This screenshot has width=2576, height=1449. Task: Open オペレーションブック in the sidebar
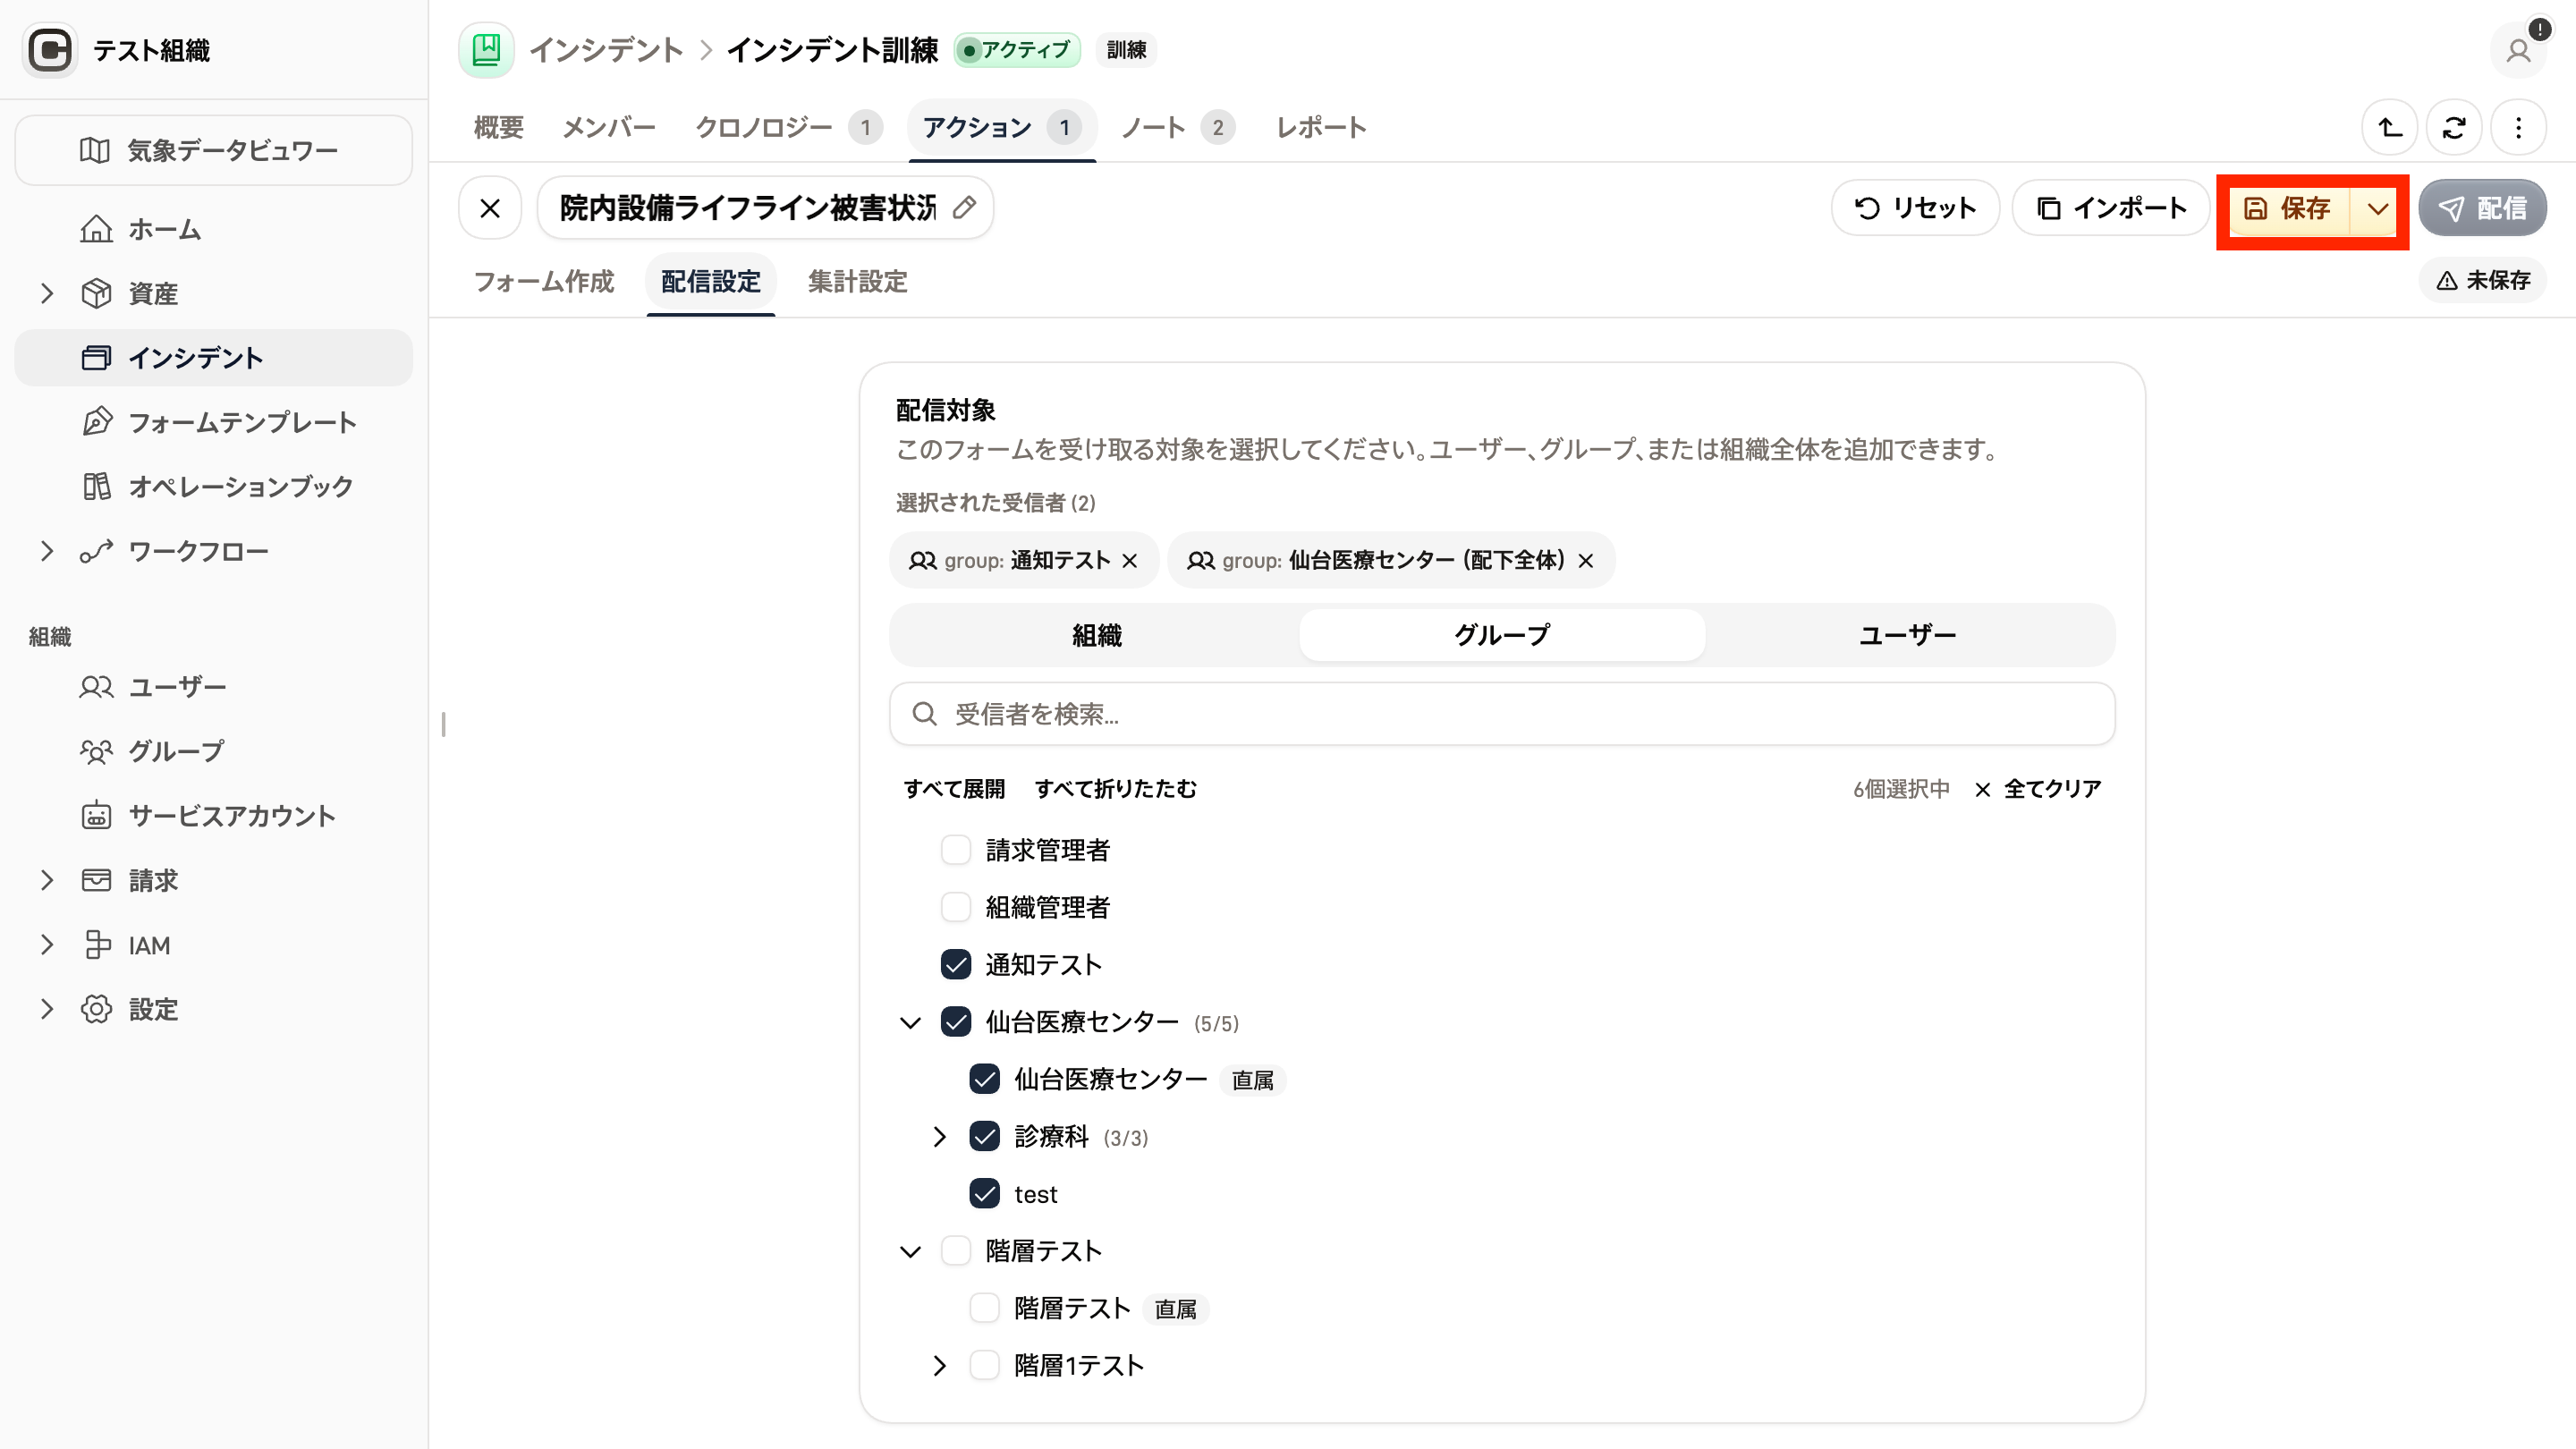[x=213, y=487]
